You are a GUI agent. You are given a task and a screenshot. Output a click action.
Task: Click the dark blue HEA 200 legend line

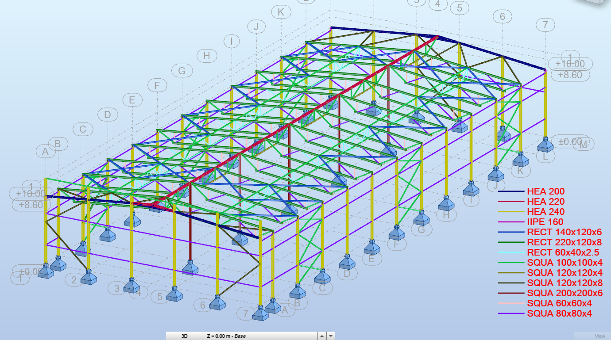tap(512, 192)
